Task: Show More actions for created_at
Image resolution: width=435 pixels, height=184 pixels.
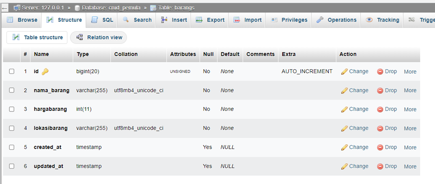Action: click(x=410, y=147)
